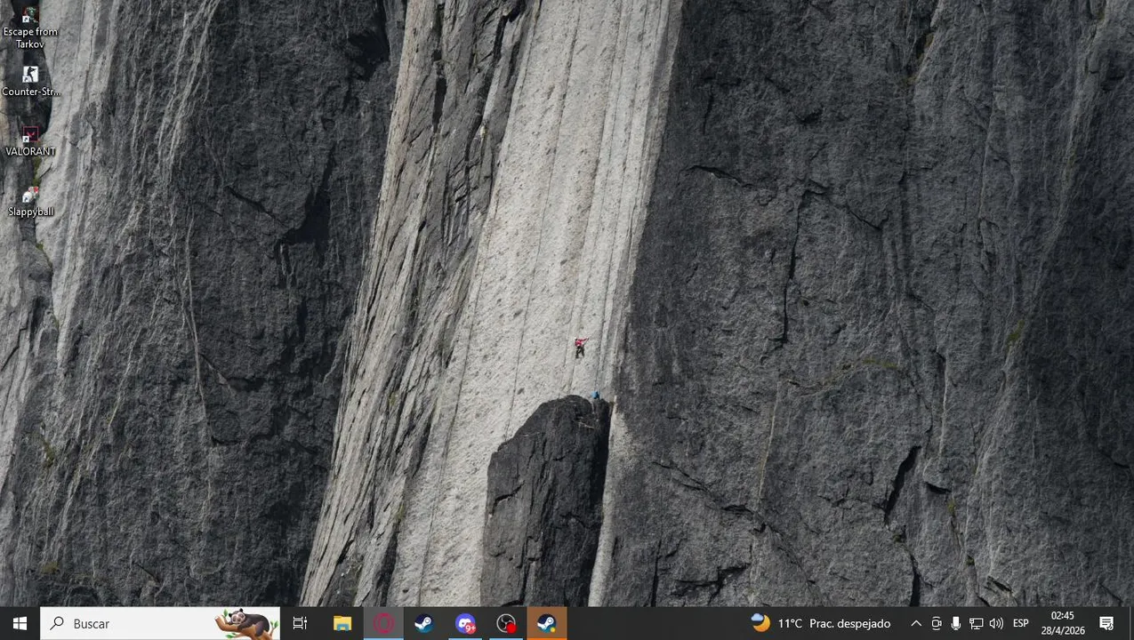
Task: Select the Slappyball desktop shortcut
Action: [x=30, y=202]
